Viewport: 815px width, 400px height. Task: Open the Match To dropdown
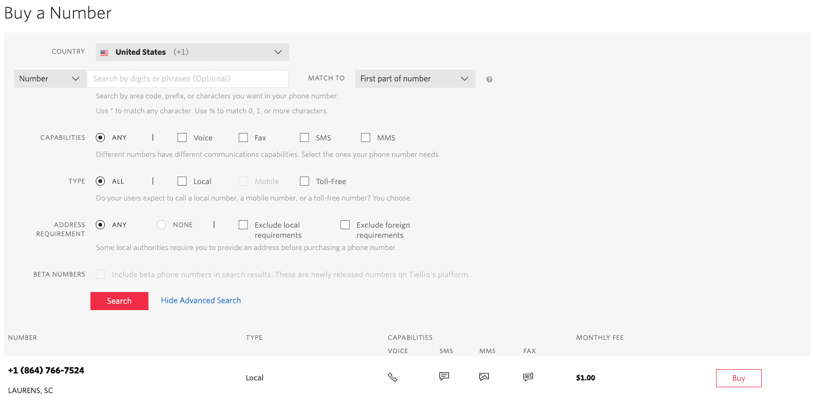coord(415,78)
